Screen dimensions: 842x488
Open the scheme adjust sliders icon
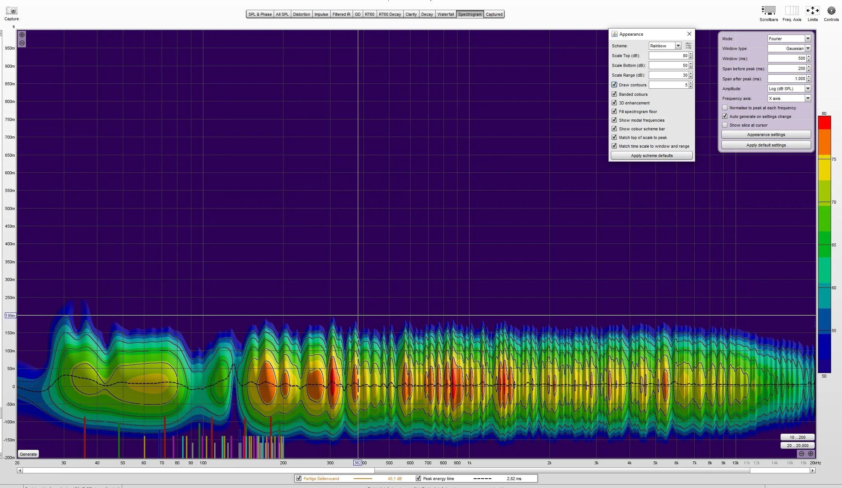[x=688, y=46]
